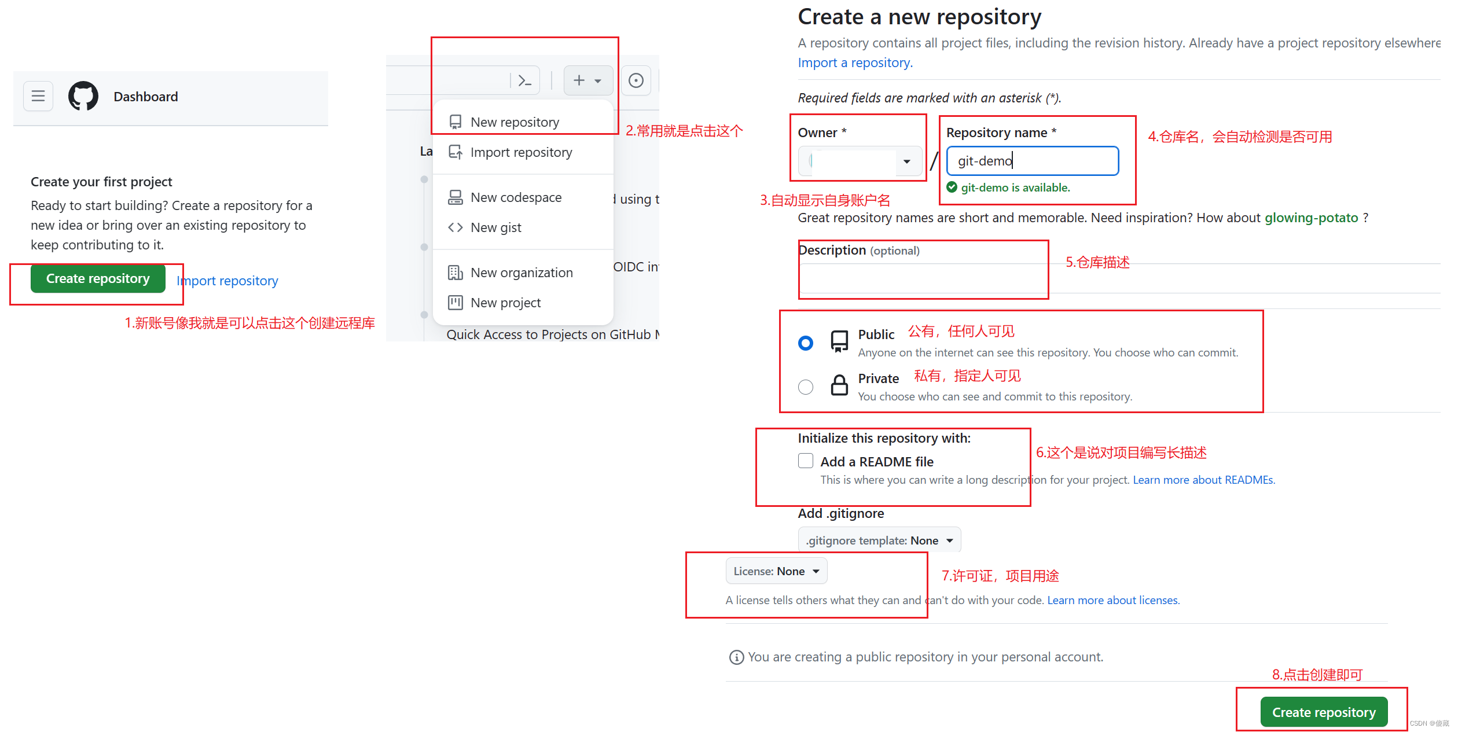This screenshot has height=732, width=1458.
Task: Click the import icon beside Import repository
Action: point(456,152)
